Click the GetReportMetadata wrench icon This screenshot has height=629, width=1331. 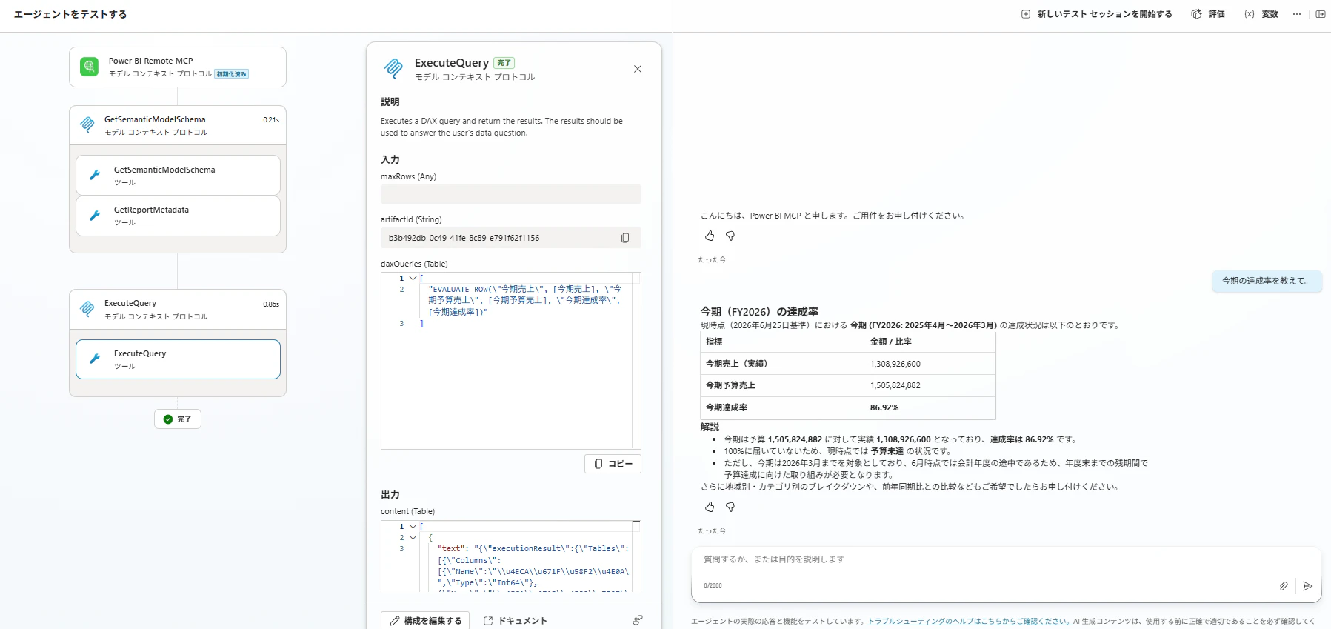tap(95, 216)
